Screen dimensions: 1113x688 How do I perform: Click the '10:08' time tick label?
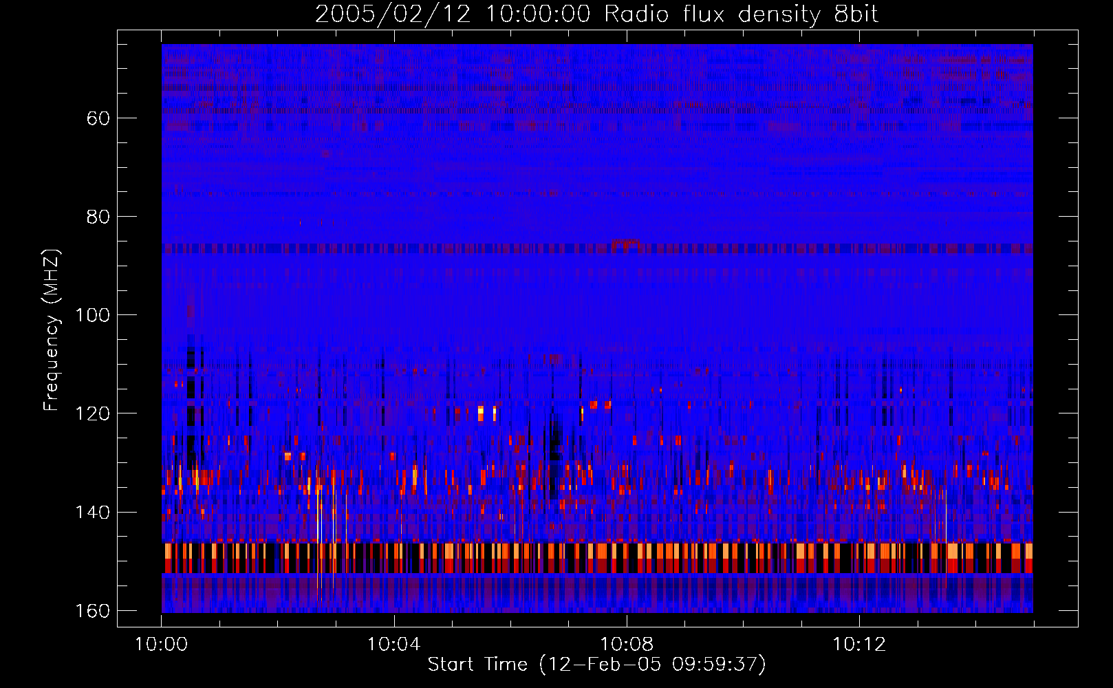click(627, 645)
